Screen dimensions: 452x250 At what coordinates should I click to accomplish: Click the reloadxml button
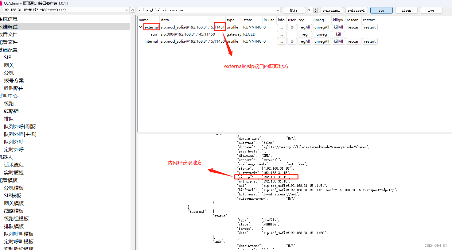[332, 10]
